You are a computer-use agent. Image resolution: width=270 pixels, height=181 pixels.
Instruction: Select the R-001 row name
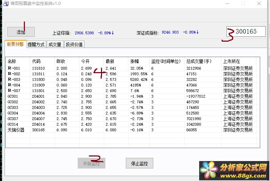click(14, 68)
